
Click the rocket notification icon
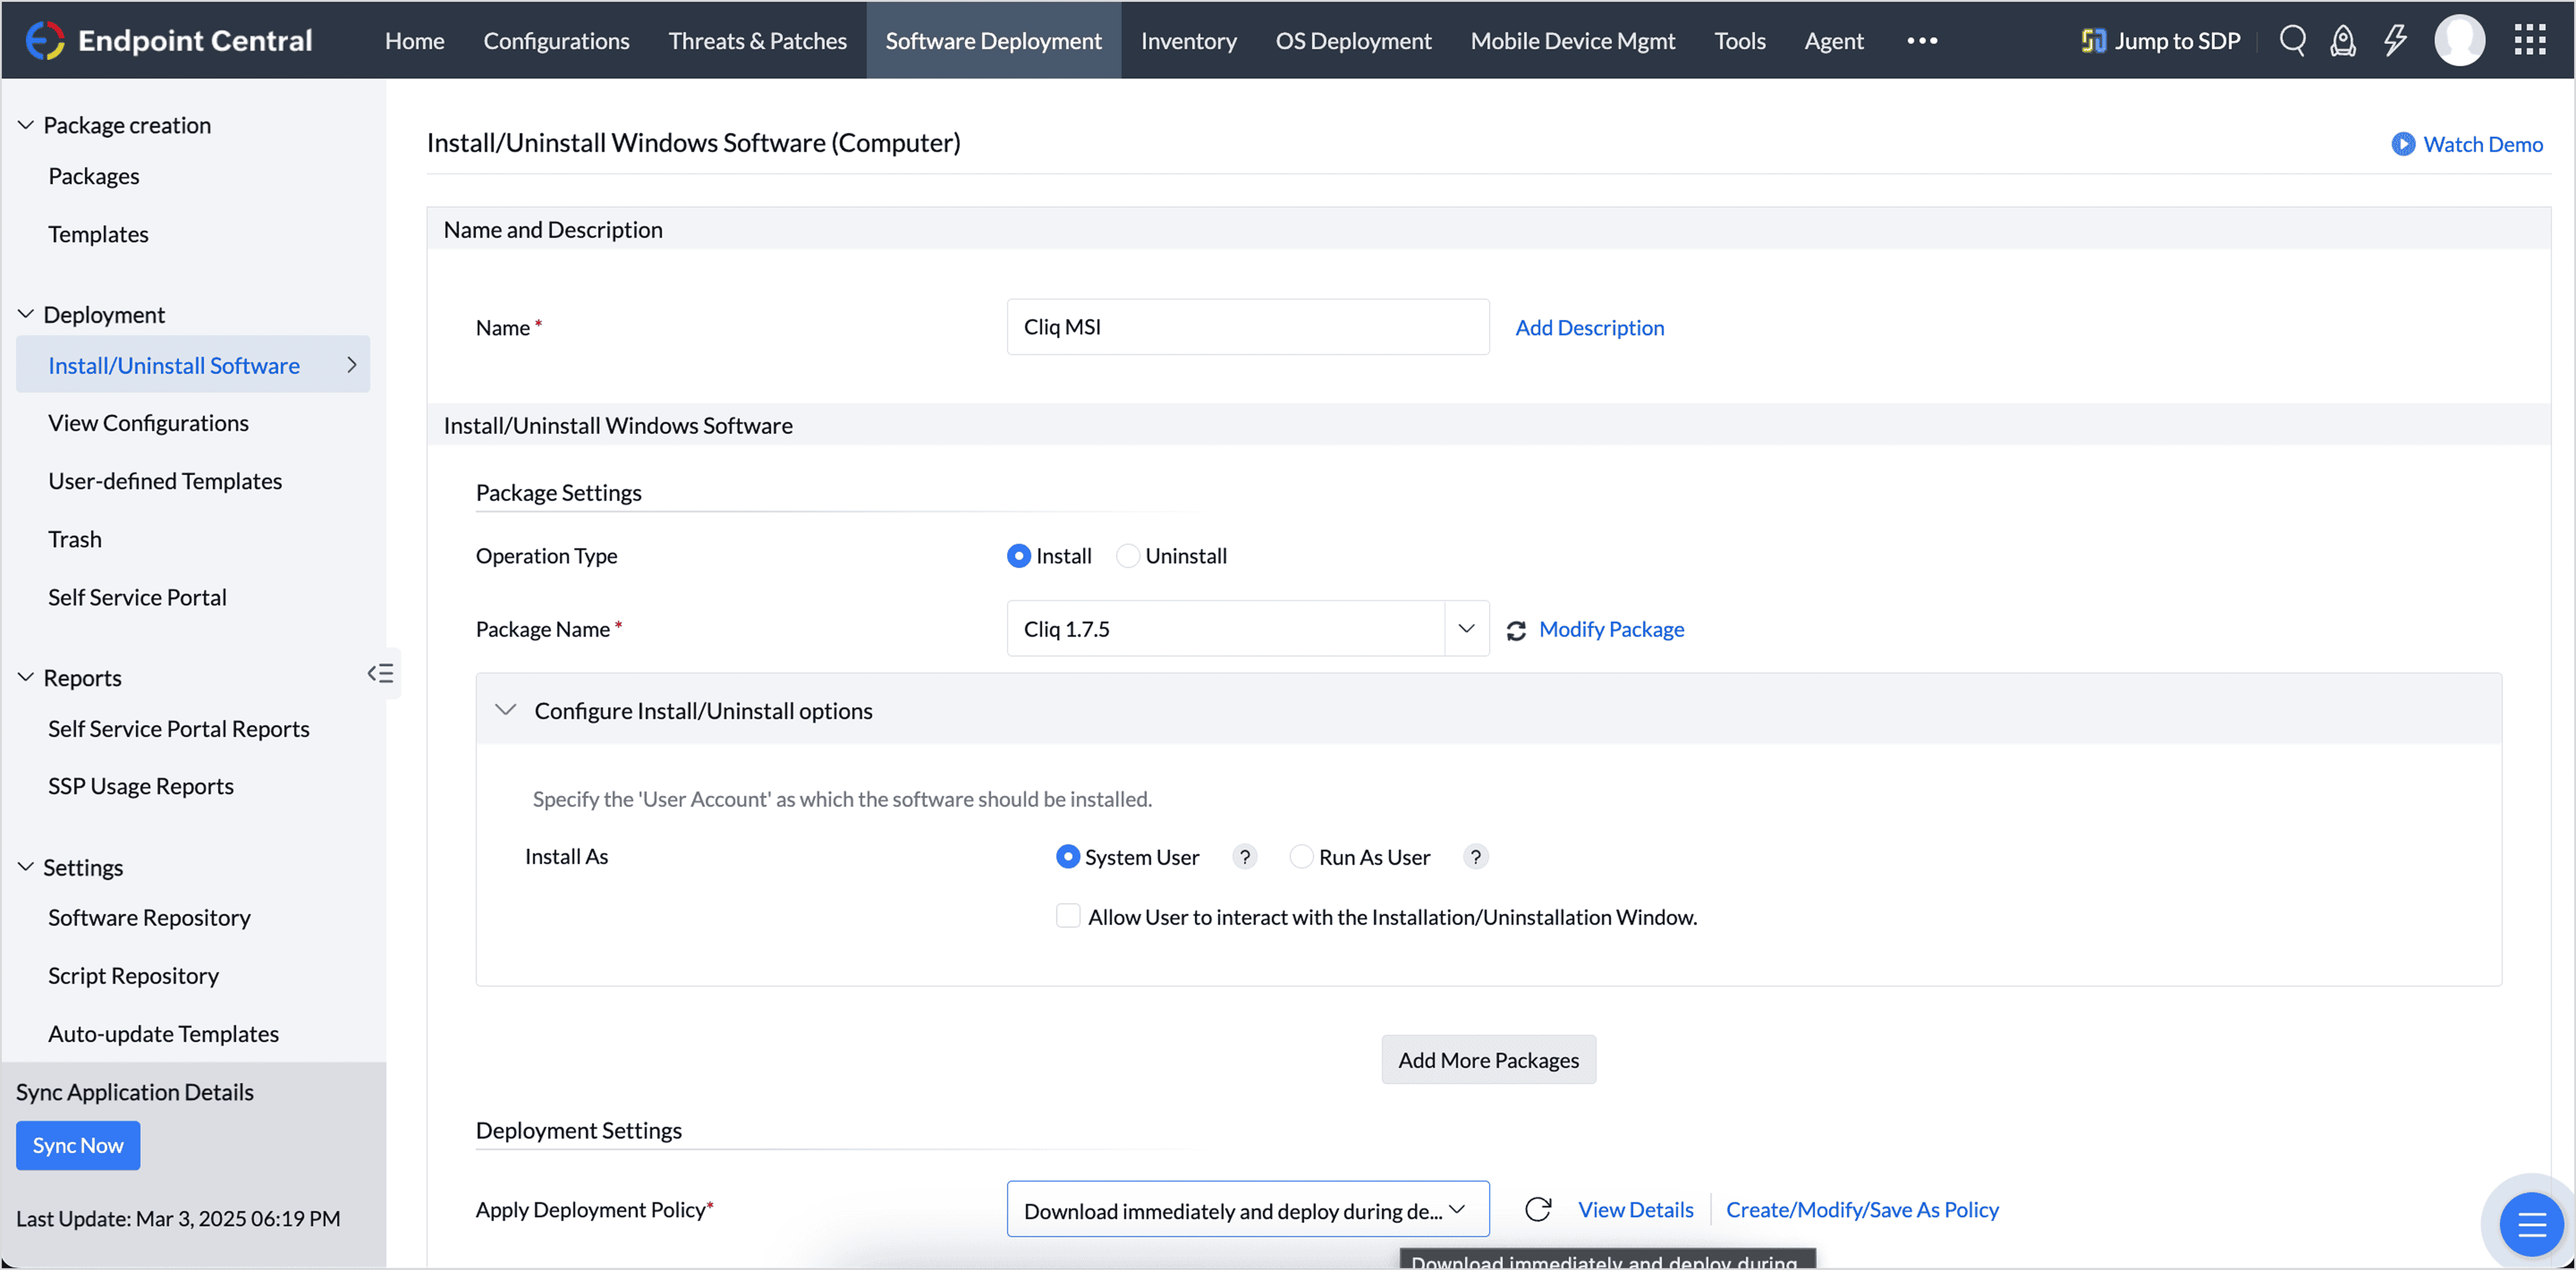pos(2343,41)
